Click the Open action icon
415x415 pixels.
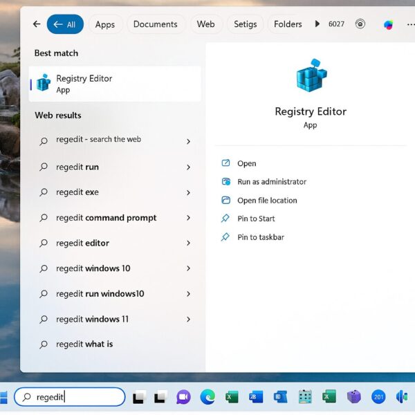(x=225, y=163)
